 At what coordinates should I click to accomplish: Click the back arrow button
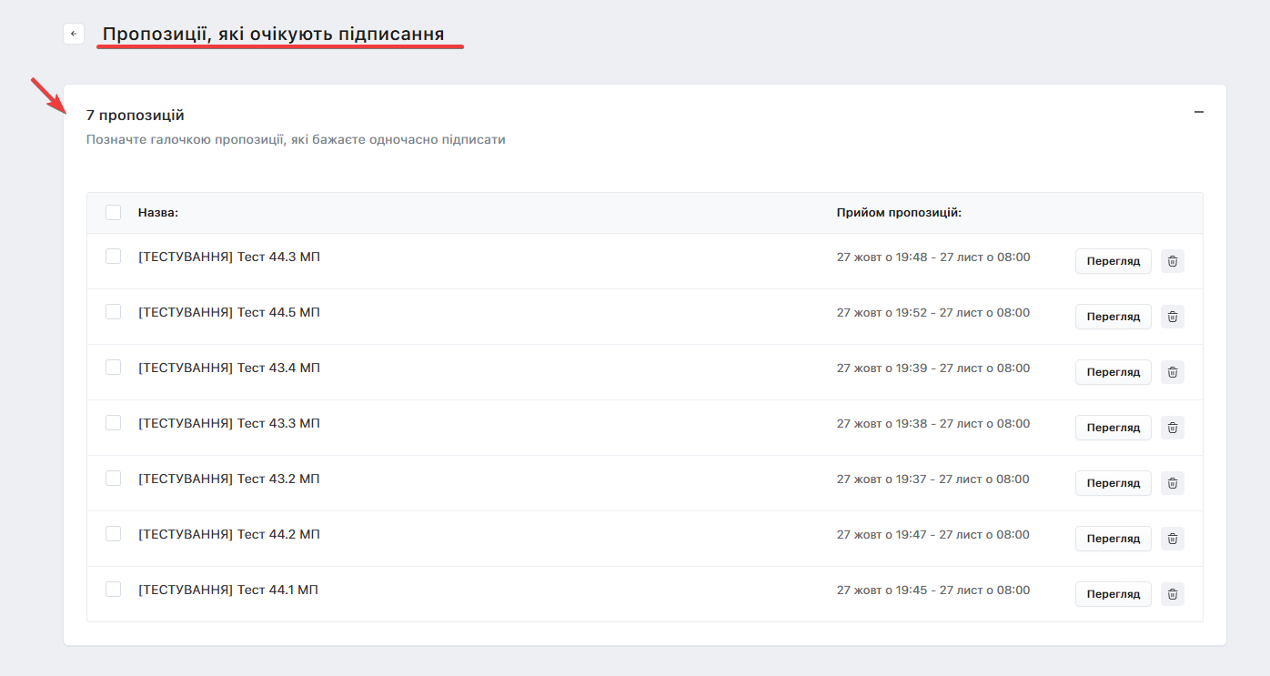tap(74, 34)
